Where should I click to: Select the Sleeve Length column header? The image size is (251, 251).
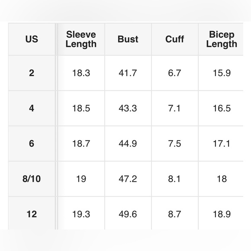point(81,39)
